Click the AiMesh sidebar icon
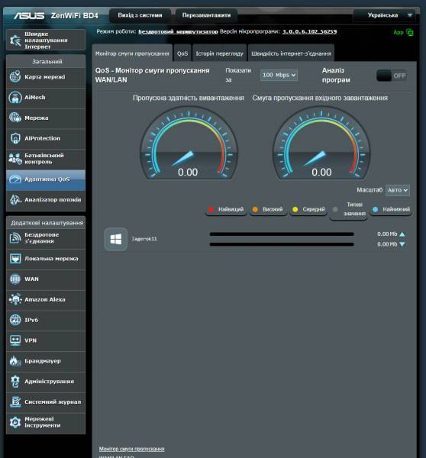This screenshot has height=458, width=426. [15, 97]
